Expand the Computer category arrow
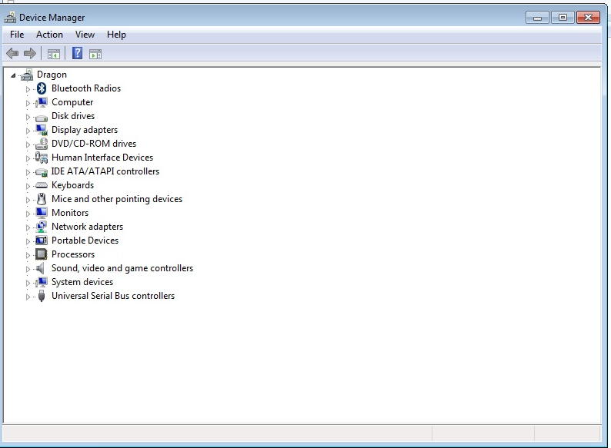The width and height of the screenshot is (611, 448). (28, 103)
